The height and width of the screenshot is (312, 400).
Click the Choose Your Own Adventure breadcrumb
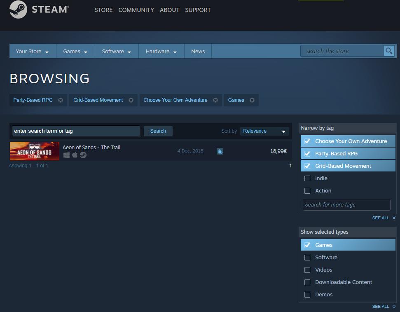[175, 100]
